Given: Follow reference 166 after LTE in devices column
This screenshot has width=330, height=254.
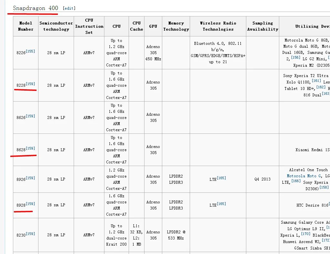Looking at the screenshot, I should pyautogui.click(x=296, y=181).
